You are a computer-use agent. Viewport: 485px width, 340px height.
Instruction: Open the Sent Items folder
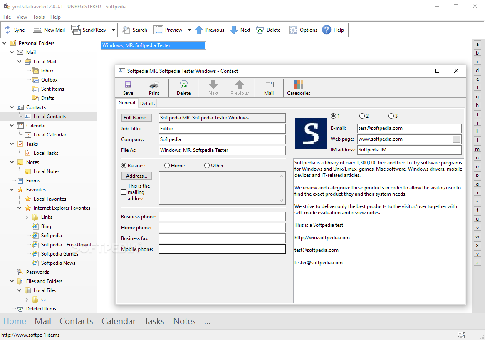[52, 89]
